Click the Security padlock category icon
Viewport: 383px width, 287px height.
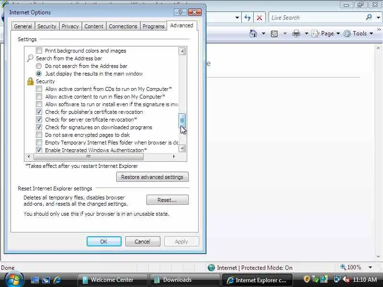click(30, 81)
